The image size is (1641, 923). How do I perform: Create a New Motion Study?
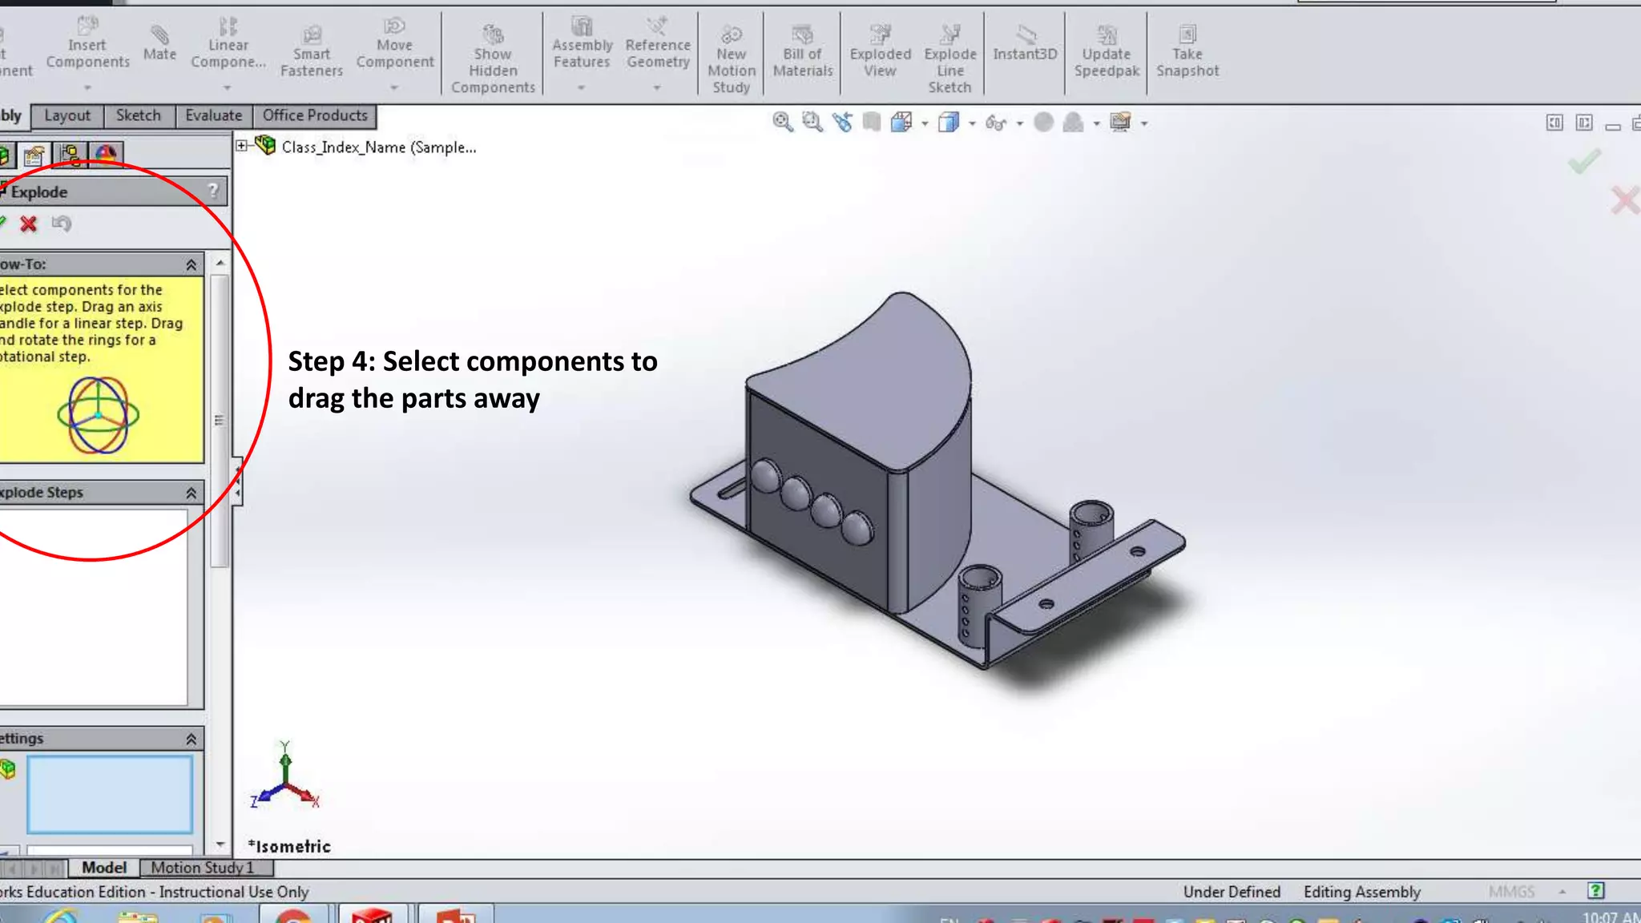[x=732, y=58]
